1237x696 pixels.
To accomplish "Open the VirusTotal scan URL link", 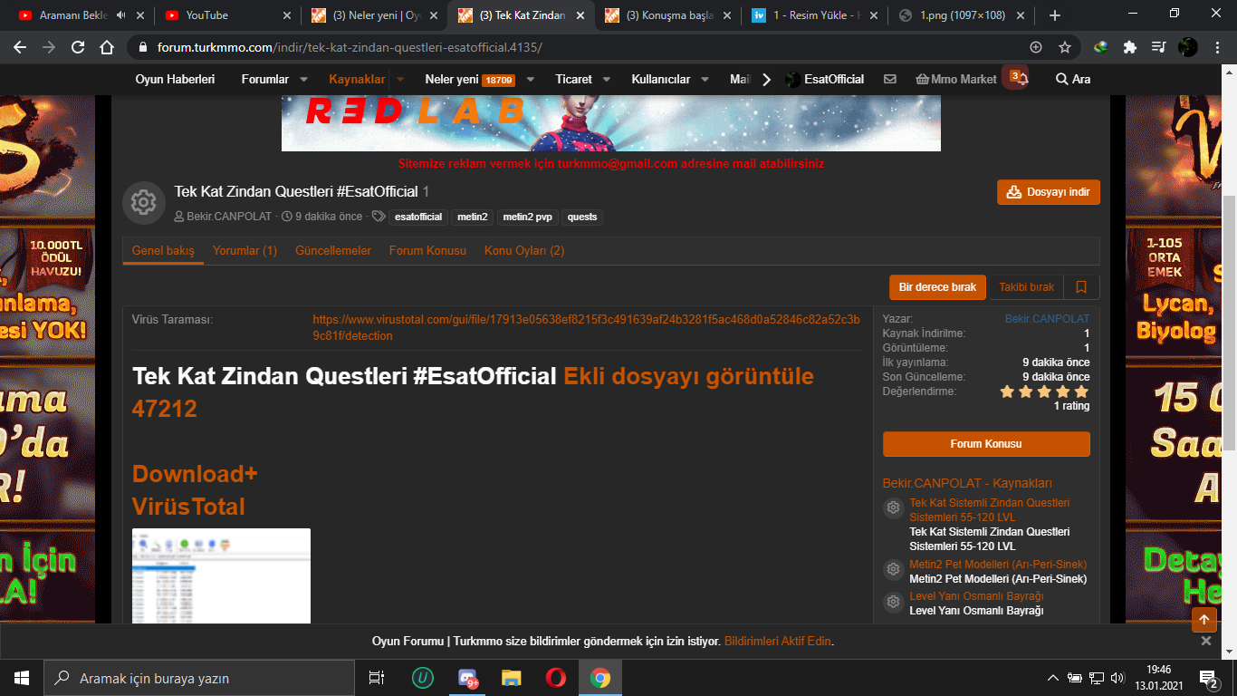I will [x=586, y=327].
